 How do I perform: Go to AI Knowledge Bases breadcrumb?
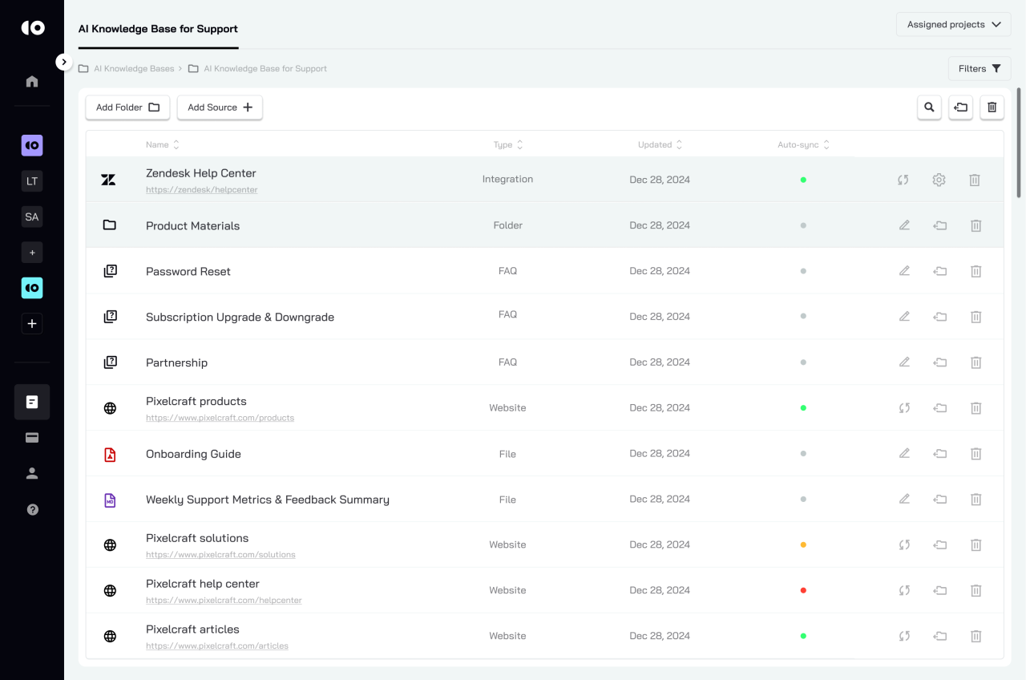(x=133, y=69)
